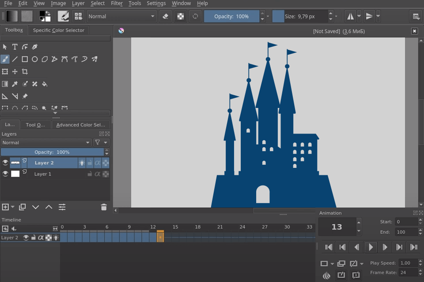Activate the Gradient tool
Screen dimensions: 424x282
tap(5, 84)
